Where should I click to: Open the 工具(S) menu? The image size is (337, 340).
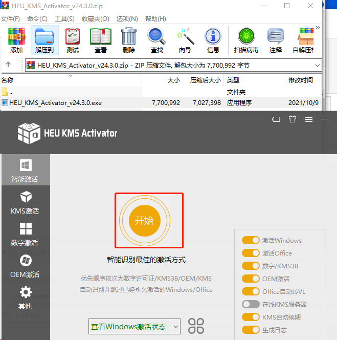point(64,19)
